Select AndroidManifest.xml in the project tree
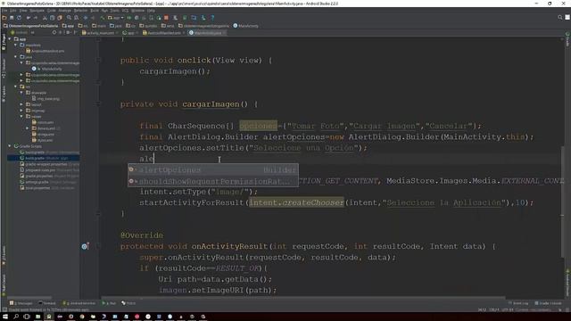Image resolution: width=571 pixels, height=321 pixels. (x=46, y=51)
